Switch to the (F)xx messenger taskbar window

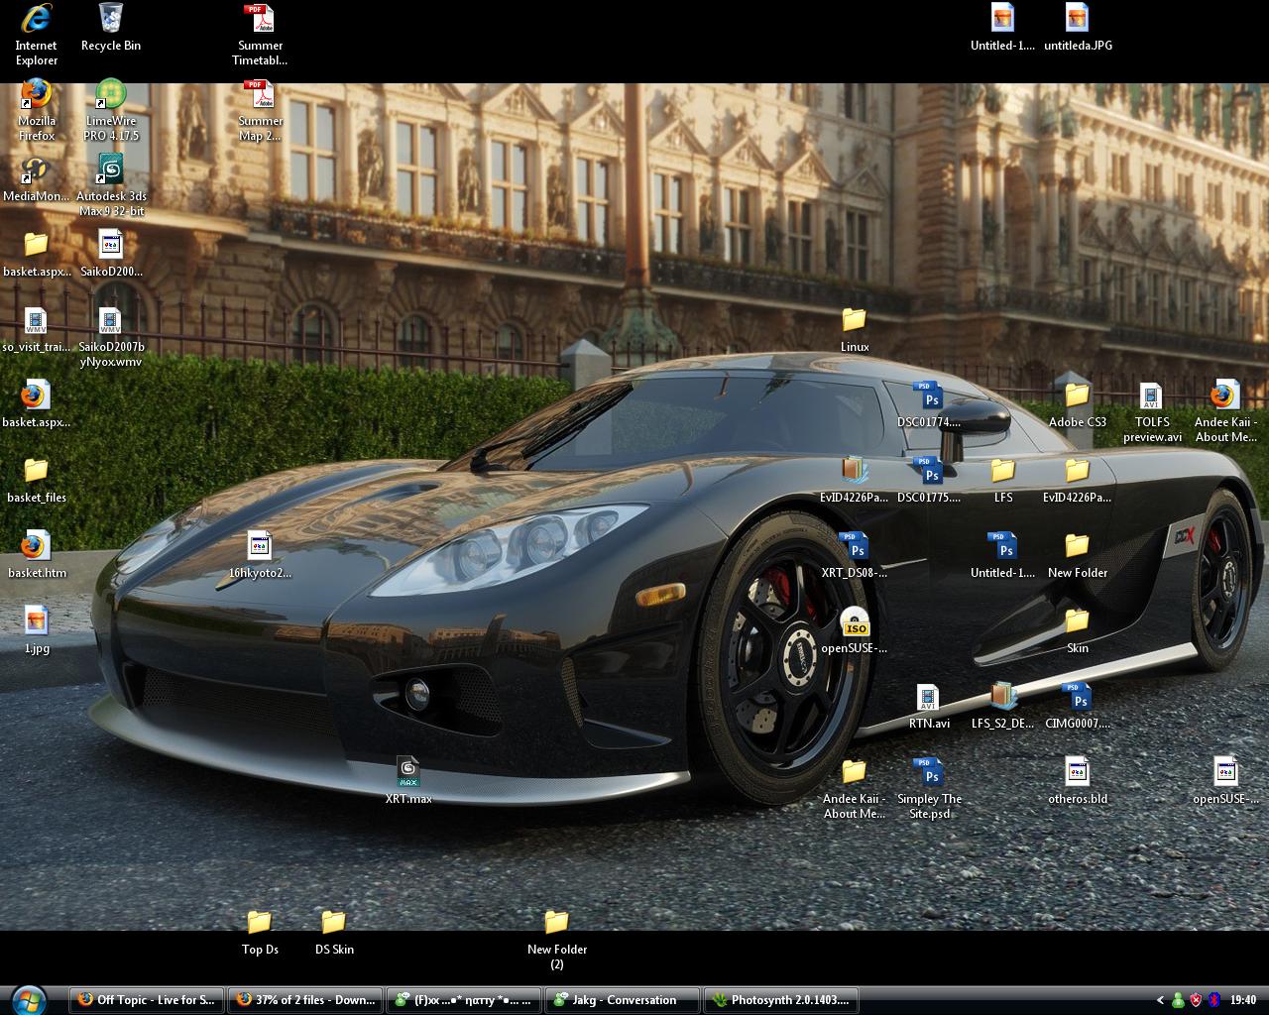[464, 1000]
